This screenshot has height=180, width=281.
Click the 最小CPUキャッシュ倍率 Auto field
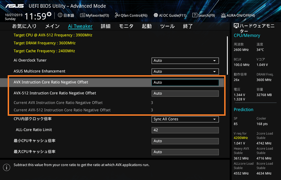pyautogui.click(x=185, y=141)
